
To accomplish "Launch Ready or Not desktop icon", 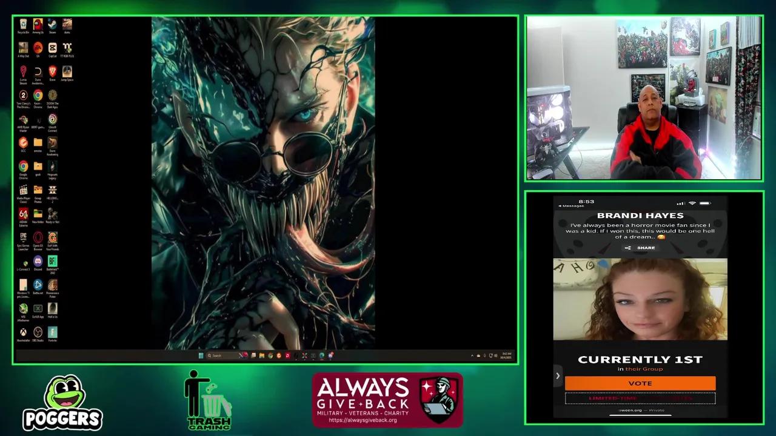I will [x=53, y=216].
